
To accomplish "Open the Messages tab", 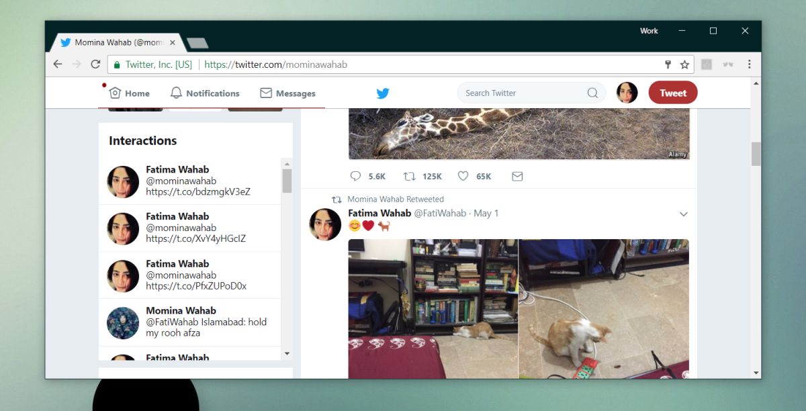I will 288,93.
